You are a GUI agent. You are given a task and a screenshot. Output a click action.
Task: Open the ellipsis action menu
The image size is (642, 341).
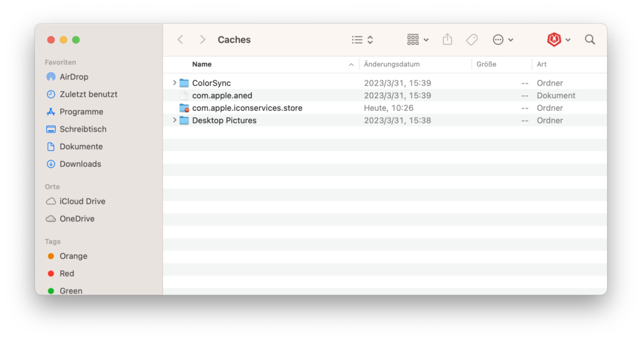(503, 39)
